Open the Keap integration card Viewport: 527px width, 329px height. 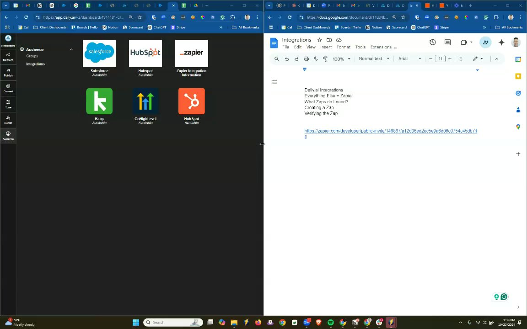(x=99, y=106)
